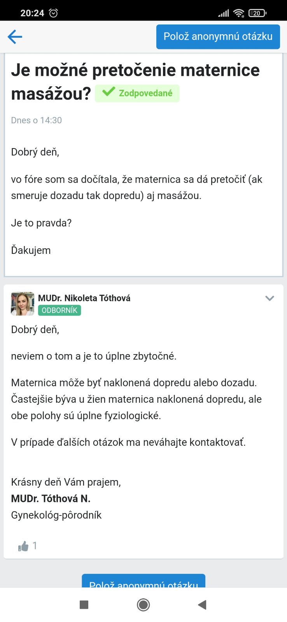The width and height of the screenshot is (287, 622).
Task: Tap the green "ODBORNÍK" badge
Action: [x=59, y=310]
